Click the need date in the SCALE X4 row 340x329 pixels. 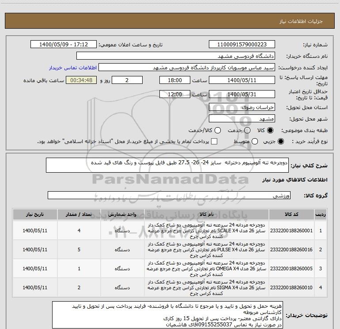(x=35, y=231)
